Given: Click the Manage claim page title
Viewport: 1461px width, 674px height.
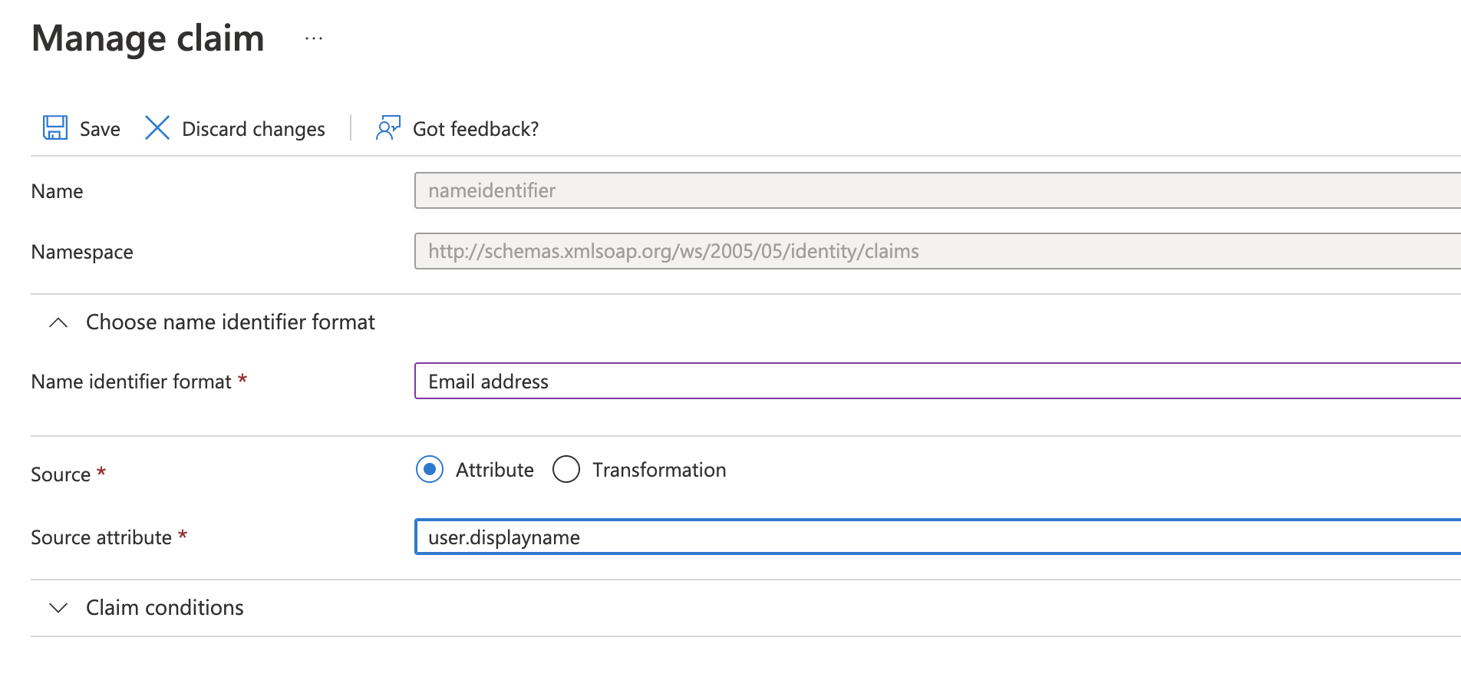Looking at the screenshot, I should click(148, 38).
